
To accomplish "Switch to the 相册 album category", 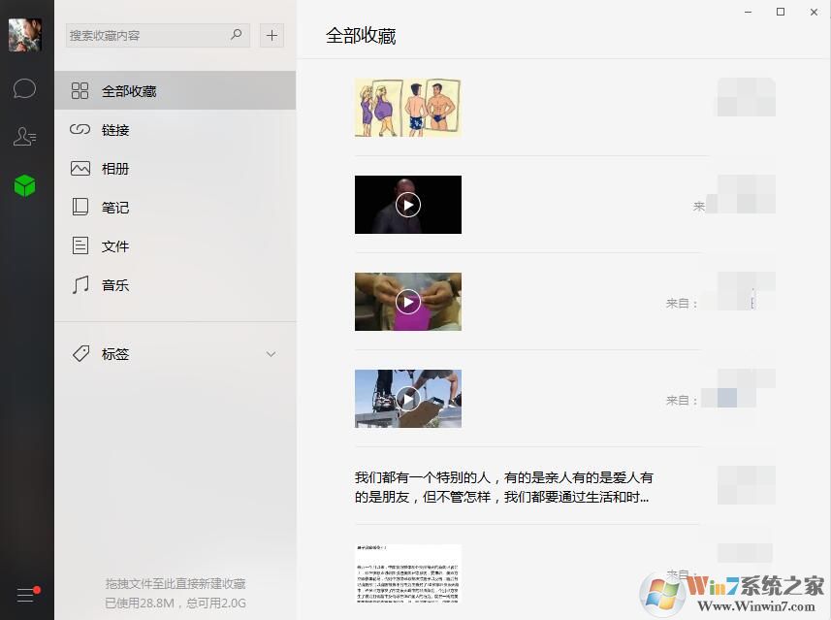I will pyautogui.click(x=114, y=169).
